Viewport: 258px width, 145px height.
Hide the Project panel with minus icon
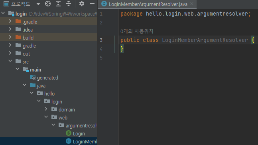coord(92,4)
